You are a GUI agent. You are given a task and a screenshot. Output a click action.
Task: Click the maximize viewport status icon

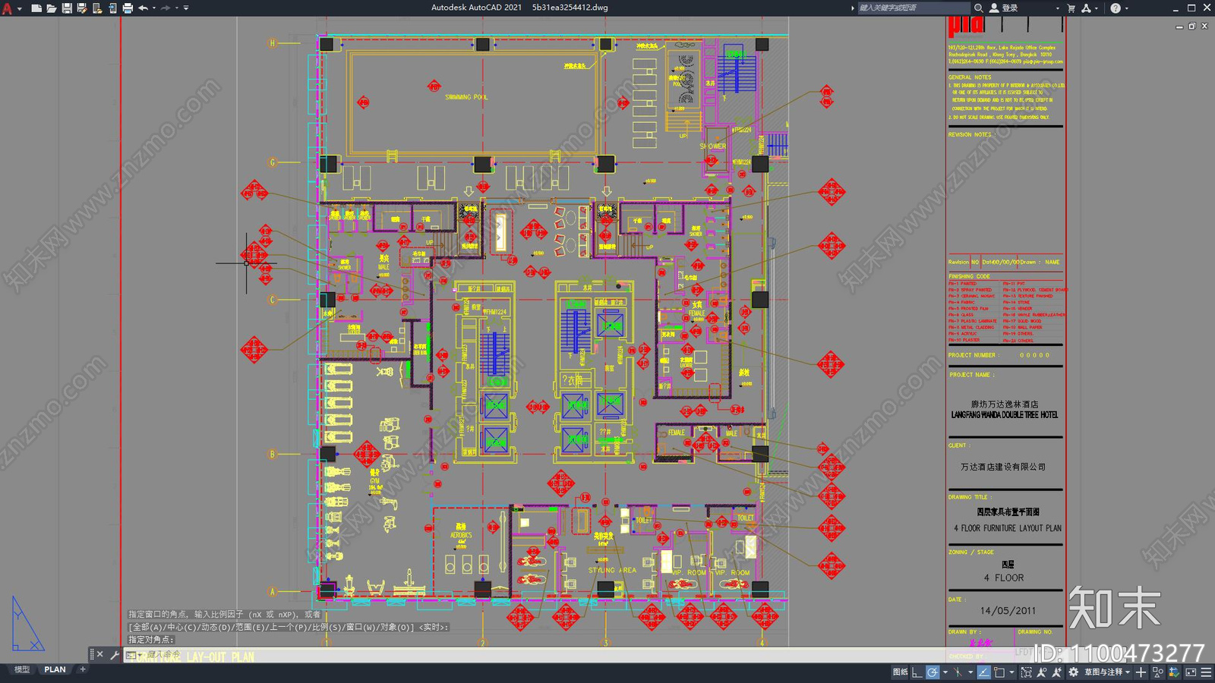click(x=1027, y=672)
